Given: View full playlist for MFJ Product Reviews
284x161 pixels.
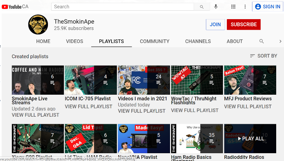Looking at the screenshot, I should pos(248,106).
